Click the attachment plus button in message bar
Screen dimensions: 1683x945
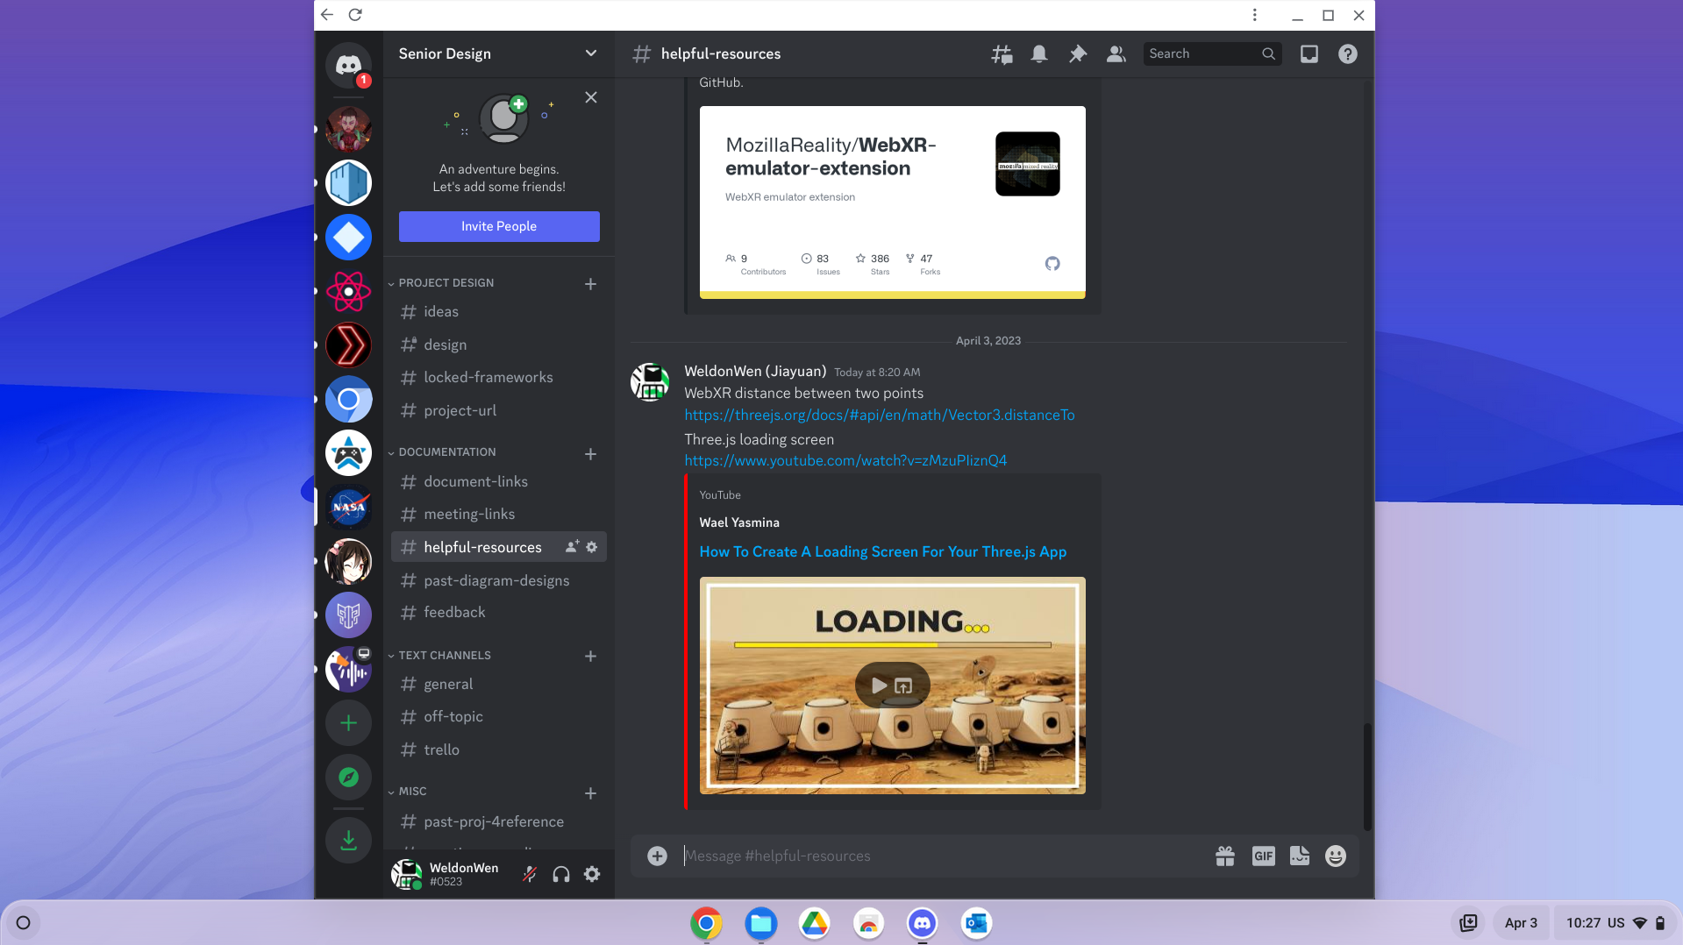[x=657, y=856]
